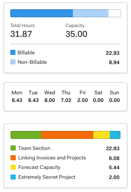Open the Extremely Secret Project label
The height and width of the screenshot is (192, 131).
(x=47, y=177)
